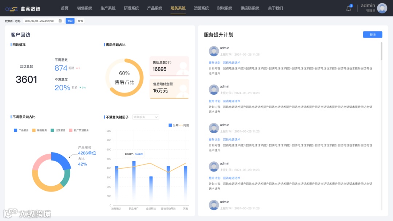Click the 3601 回访总数 value
This screenshot has height=221, width=393.
(26, 79)
